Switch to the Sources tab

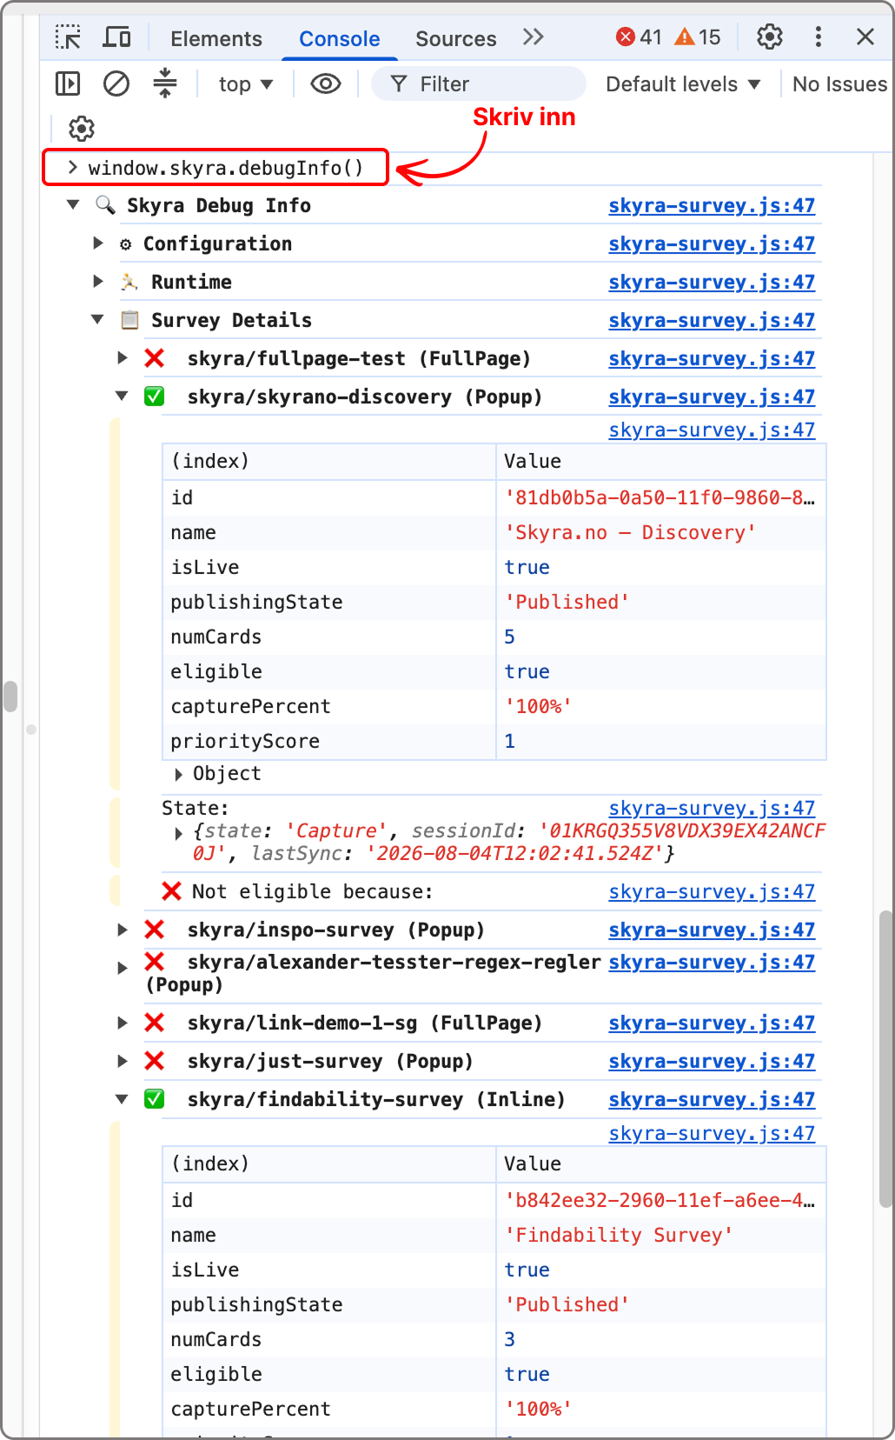click(x=456, y=39)
